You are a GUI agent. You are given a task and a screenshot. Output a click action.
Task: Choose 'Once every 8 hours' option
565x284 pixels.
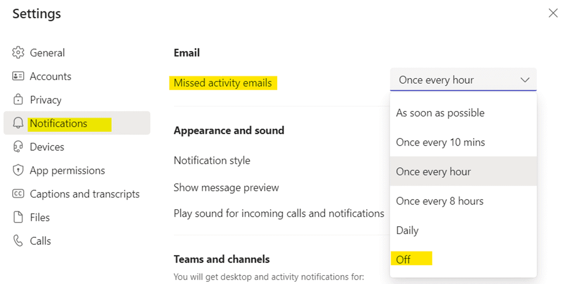tap(463, 201)
